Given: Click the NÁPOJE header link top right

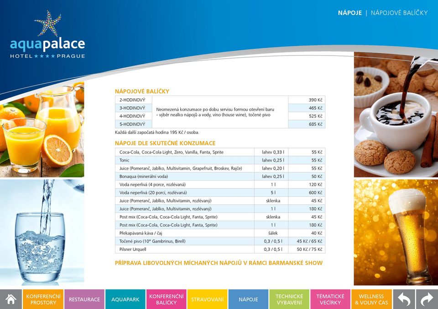Looking at the screenshot, I should [350, 13].
